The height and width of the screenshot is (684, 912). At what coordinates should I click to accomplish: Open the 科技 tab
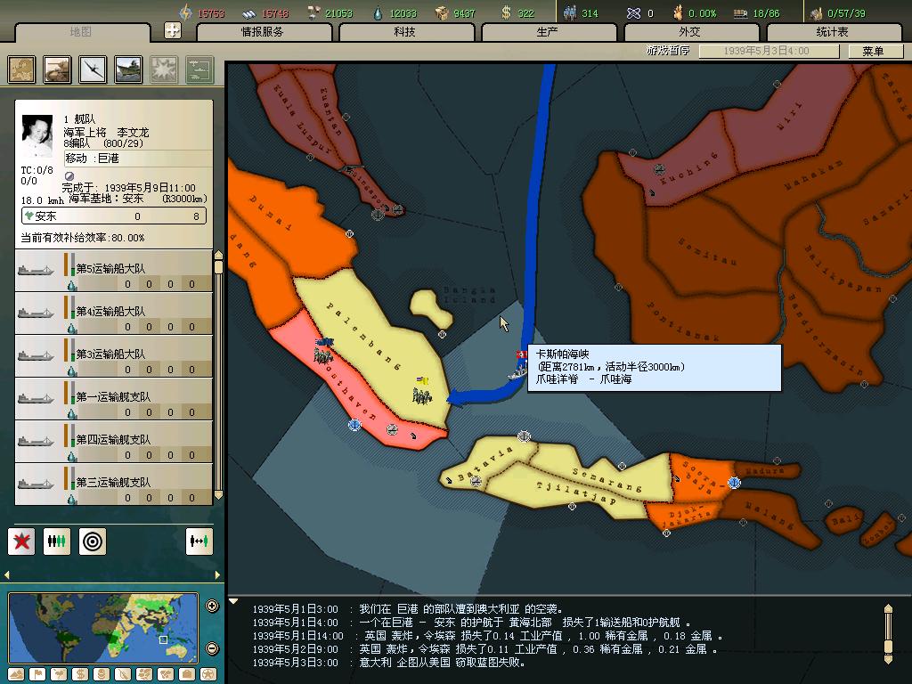pyautogui.click(x=405, y=32)
